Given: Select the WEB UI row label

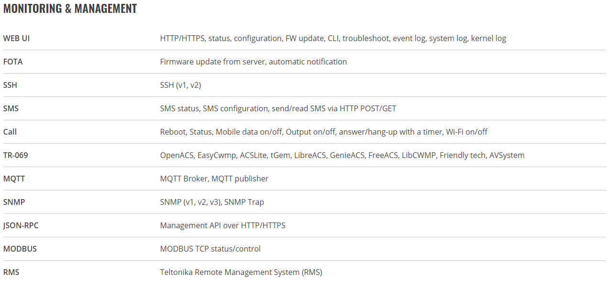Looking at the screenshot, I should 16,38.
